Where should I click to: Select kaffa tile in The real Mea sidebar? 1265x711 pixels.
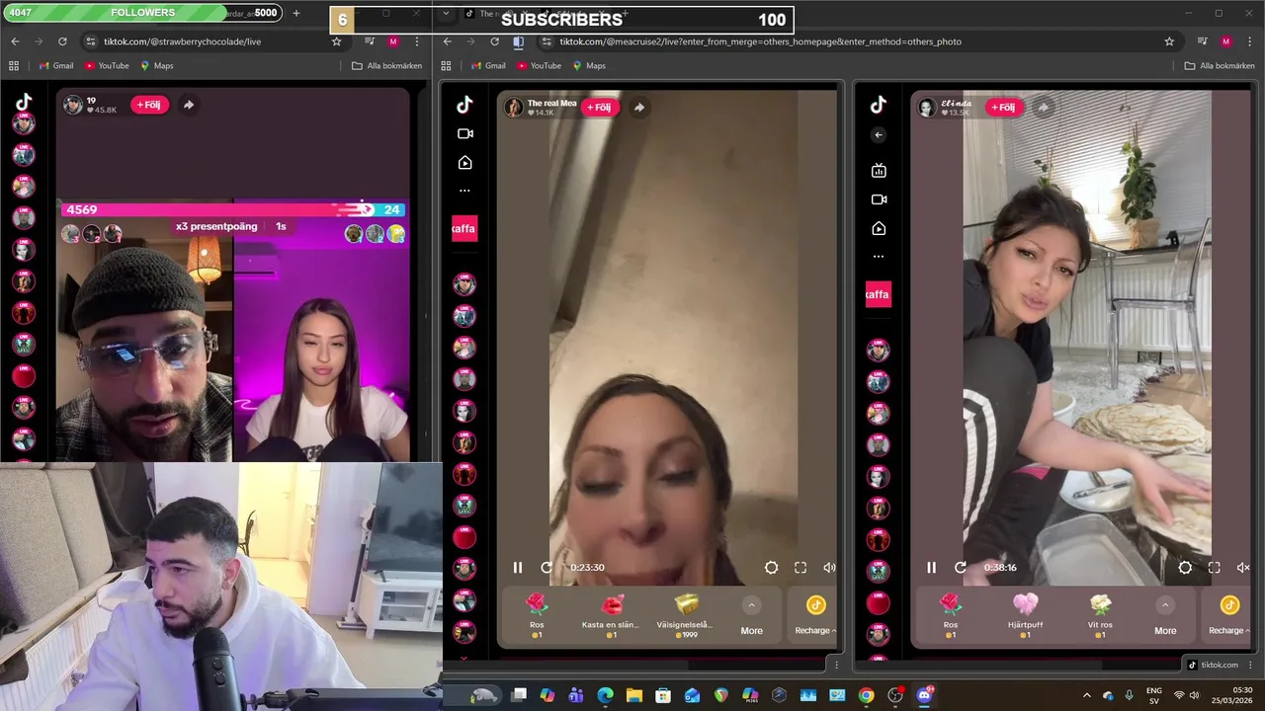tap(464, 228)
